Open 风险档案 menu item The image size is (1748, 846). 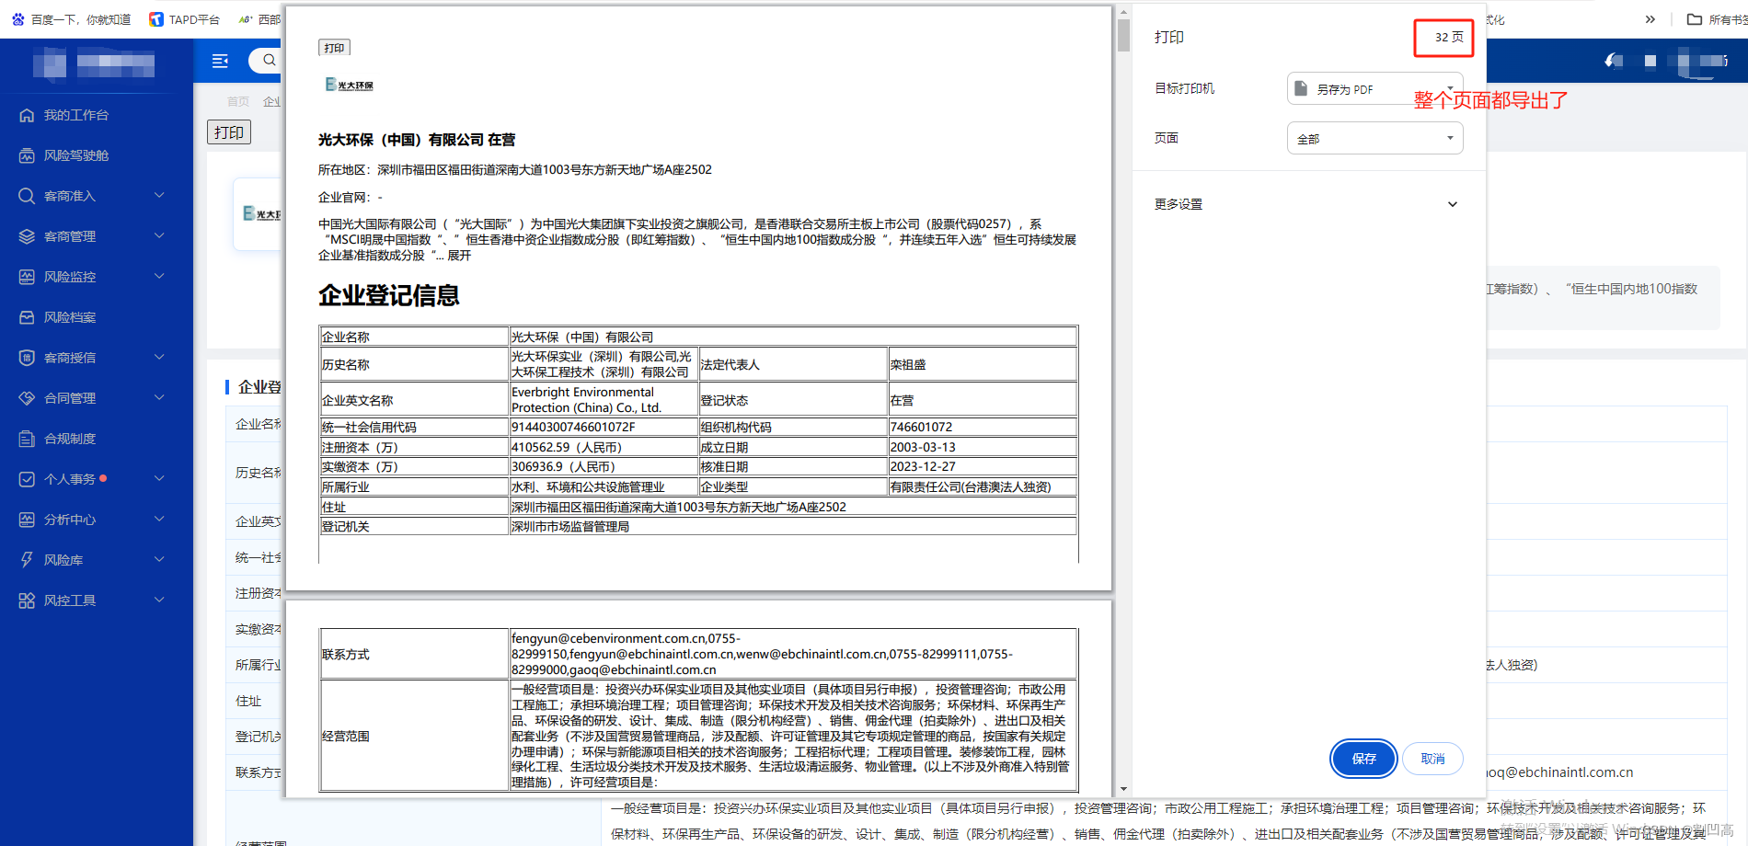click(x=70, y=317)
